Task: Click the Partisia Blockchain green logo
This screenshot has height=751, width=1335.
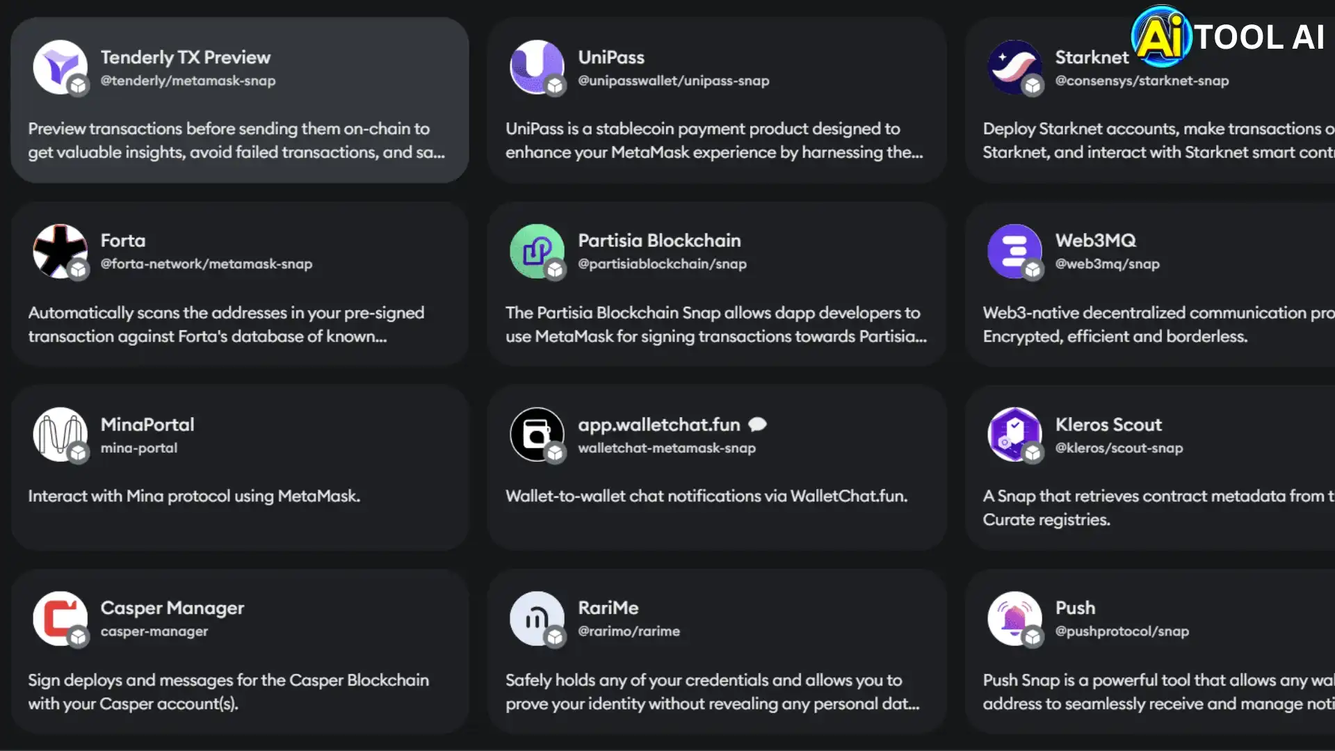Action: [x=537, y=251]
